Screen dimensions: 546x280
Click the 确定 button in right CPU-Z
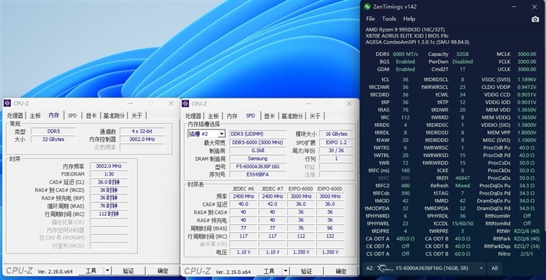coord(341,271)
